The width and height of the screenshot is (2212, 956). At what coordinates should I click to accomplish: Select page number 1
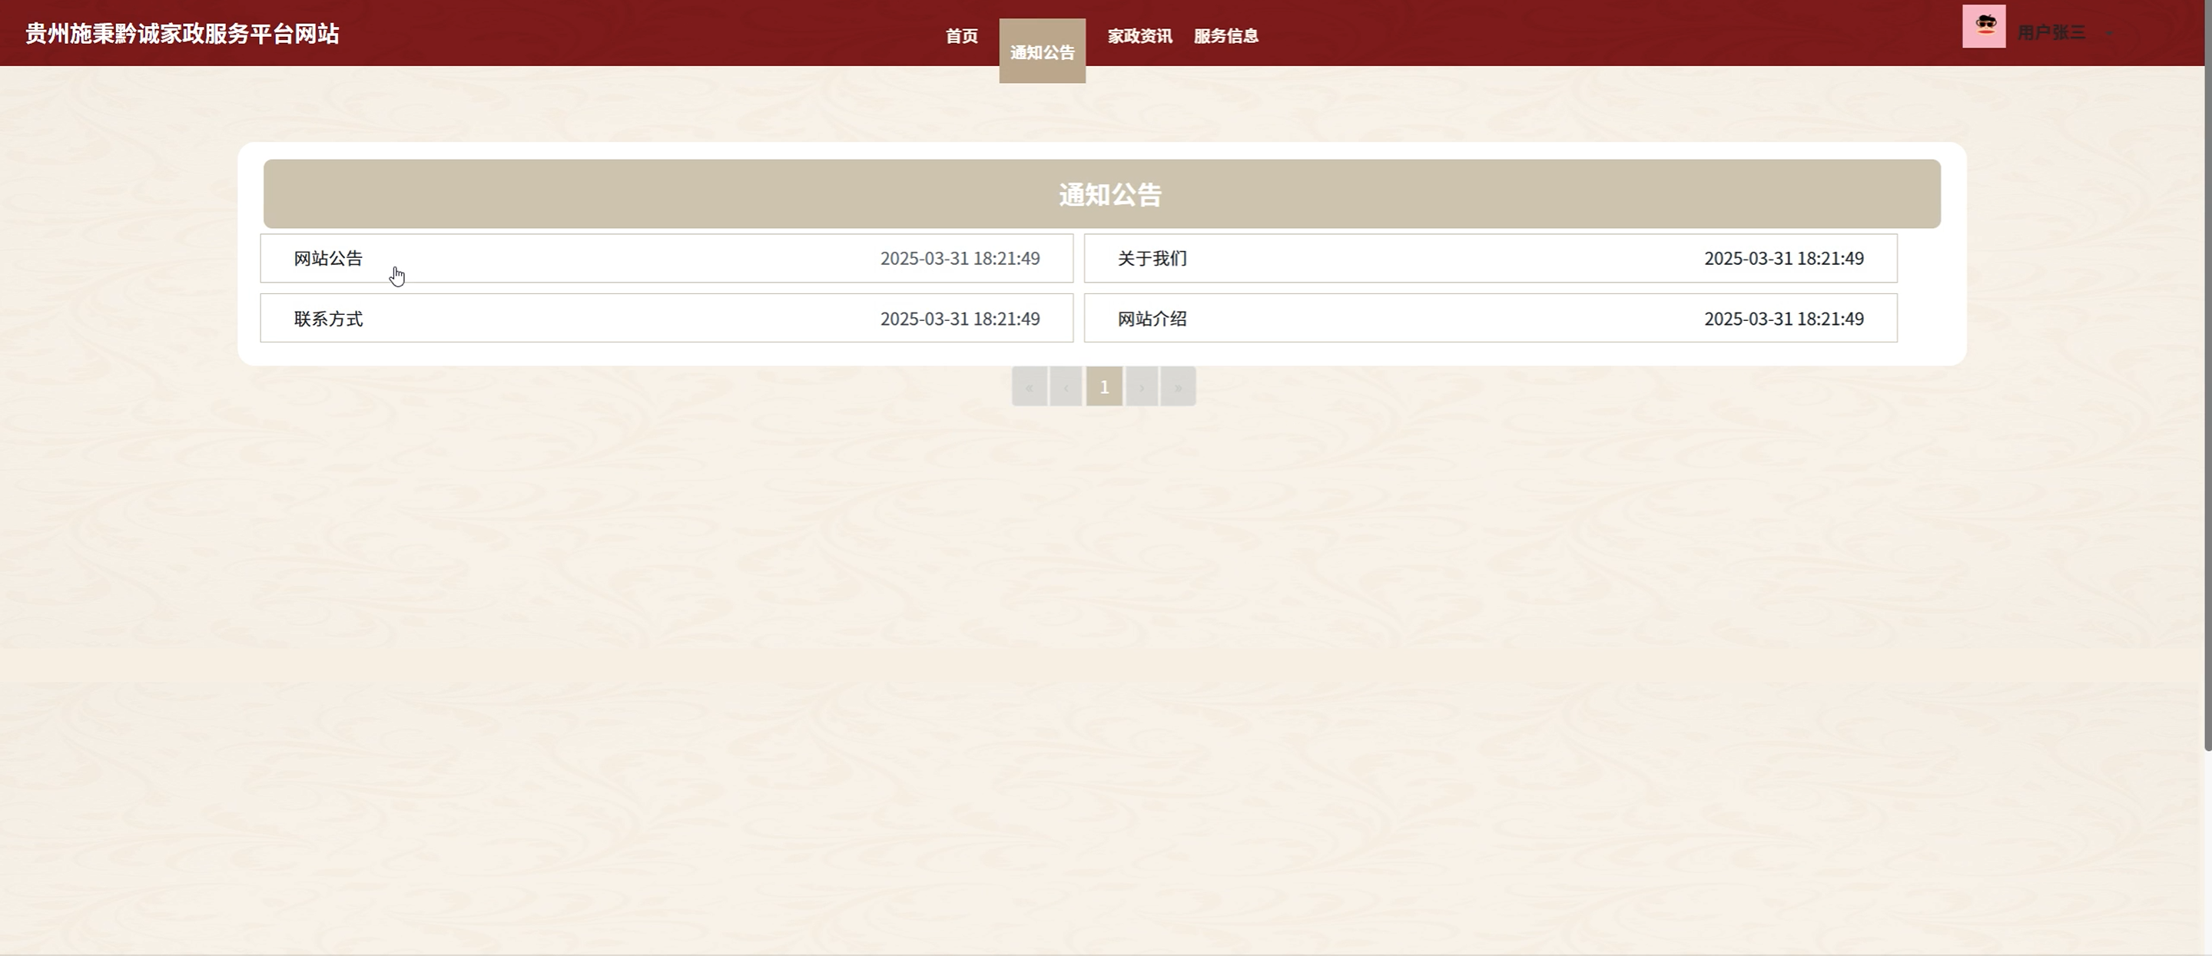coord(1104,387)
